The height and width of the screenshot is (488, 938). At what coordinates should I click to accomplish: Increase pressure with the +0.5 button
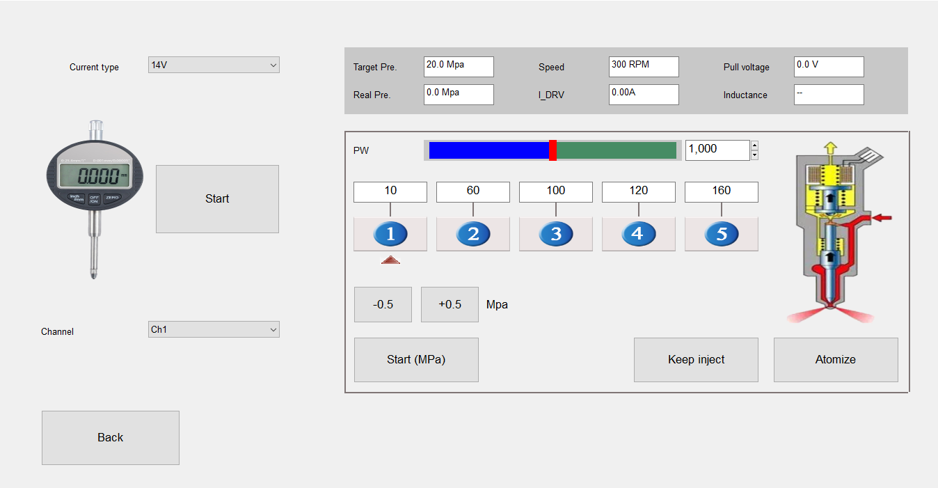coord(449,304)
